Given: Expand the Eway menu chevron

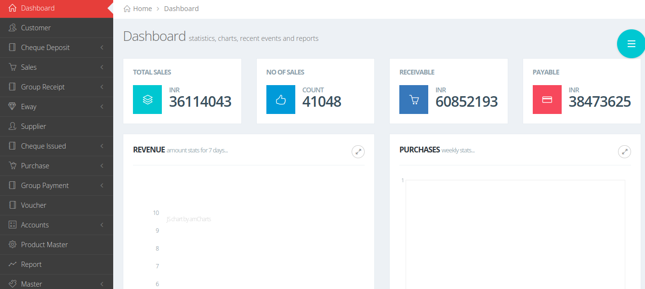Looking at the screenshot, I should (102, 107).
